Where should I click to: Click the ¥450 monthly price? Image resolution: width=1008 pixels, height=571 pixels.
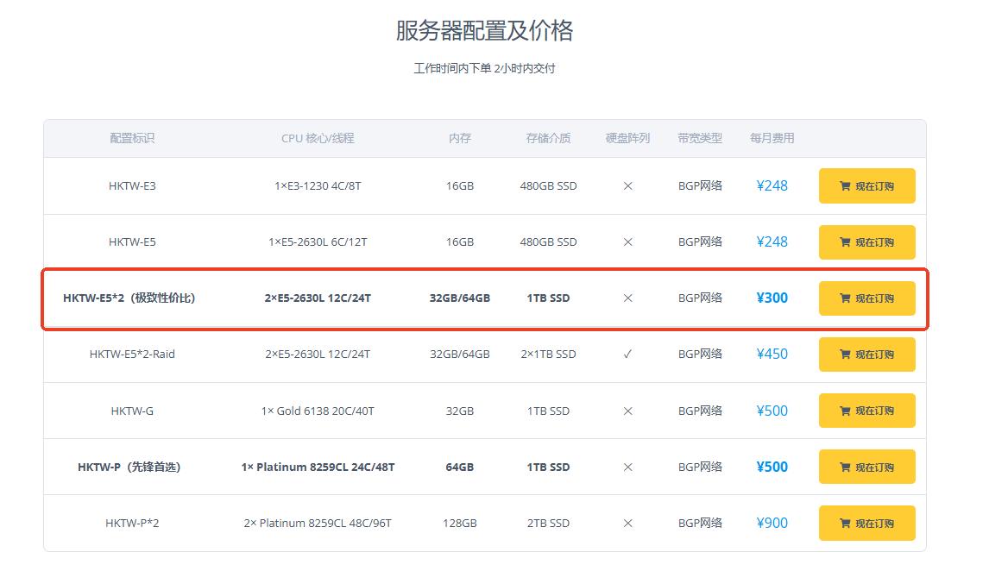[x=772, y=354]
